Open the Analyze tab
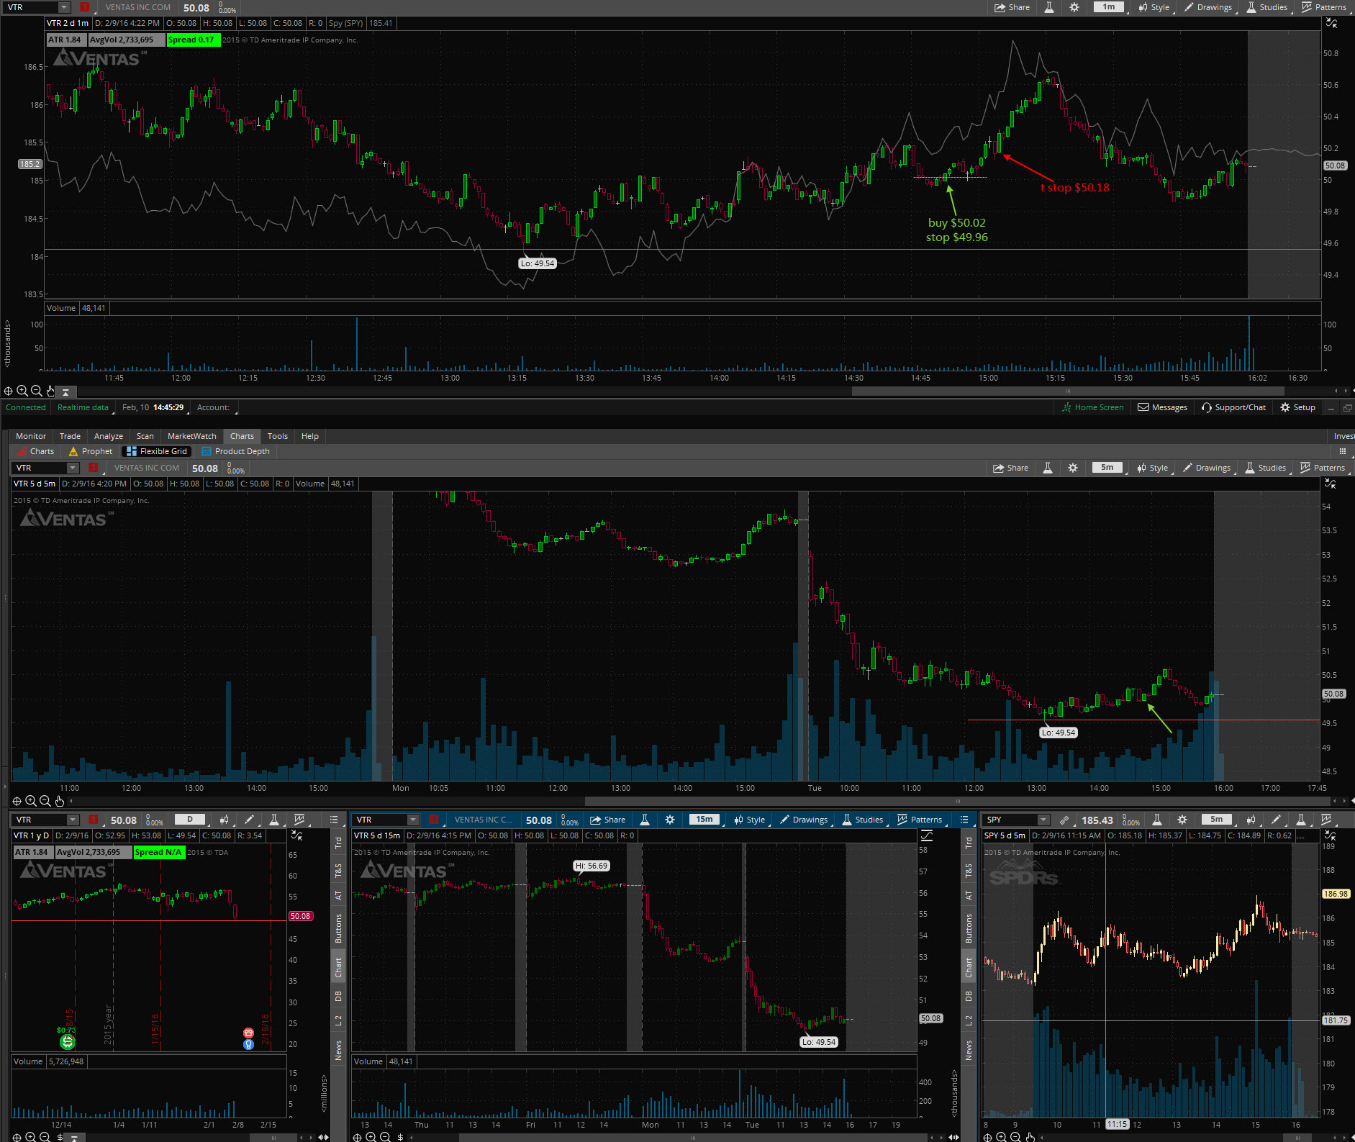1355x1142 pixels. tap(109, 436)
